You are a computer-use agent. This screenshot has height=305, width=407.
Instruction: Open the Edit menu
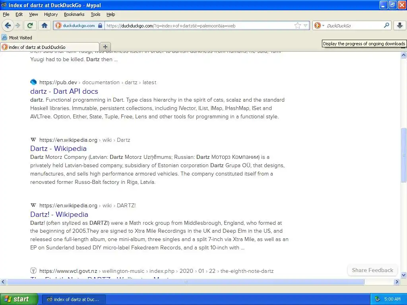click(19, 14)
